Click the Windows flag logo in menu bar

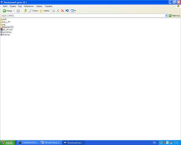click(x=178, y=6)
